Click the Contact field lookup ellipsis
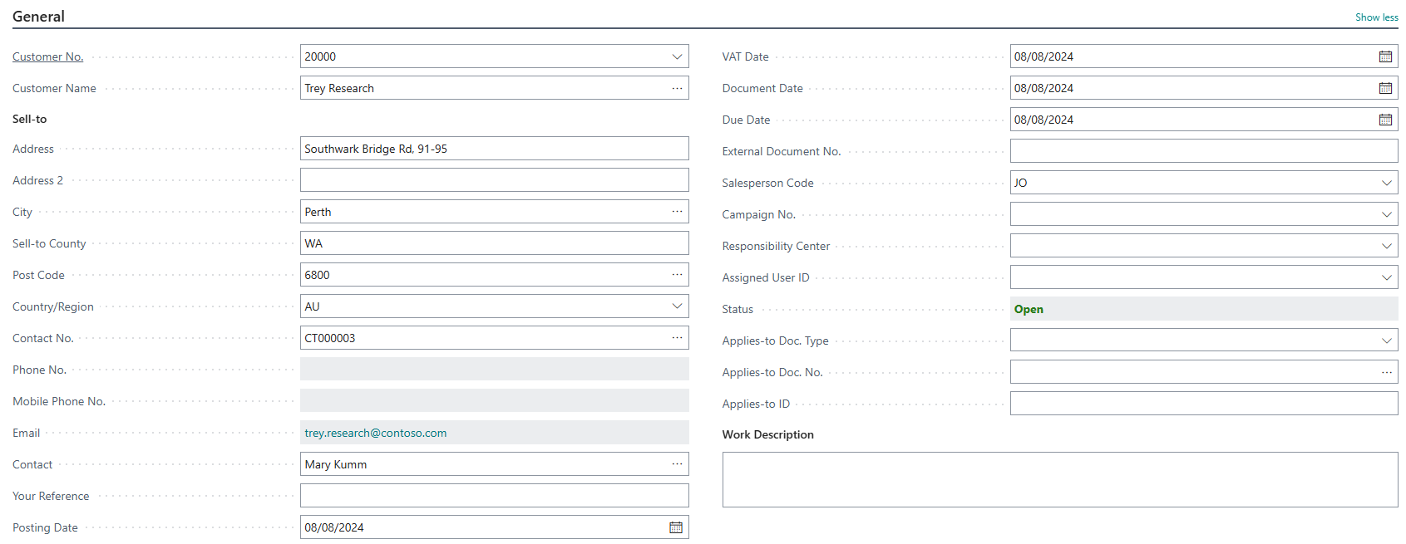 coord(677,464)
